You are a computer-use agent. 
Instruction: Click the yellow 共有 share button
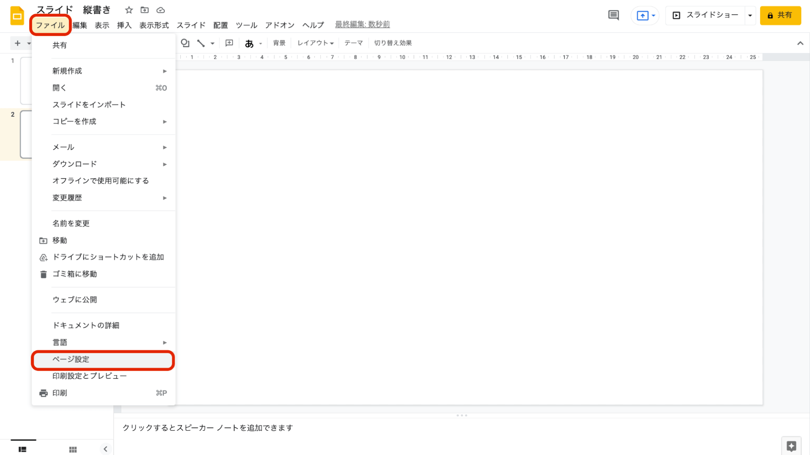click(x=780, y=15)
